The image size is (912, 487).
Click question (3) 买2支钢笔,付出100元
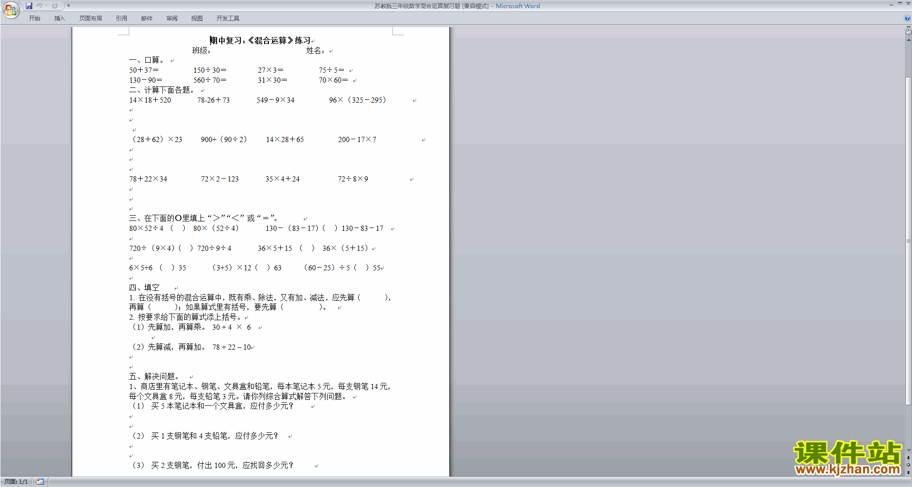pos(212,465)
